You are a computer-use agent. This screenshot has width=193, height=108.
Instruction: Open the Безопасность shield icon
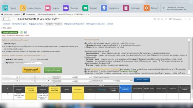point(104,8)
